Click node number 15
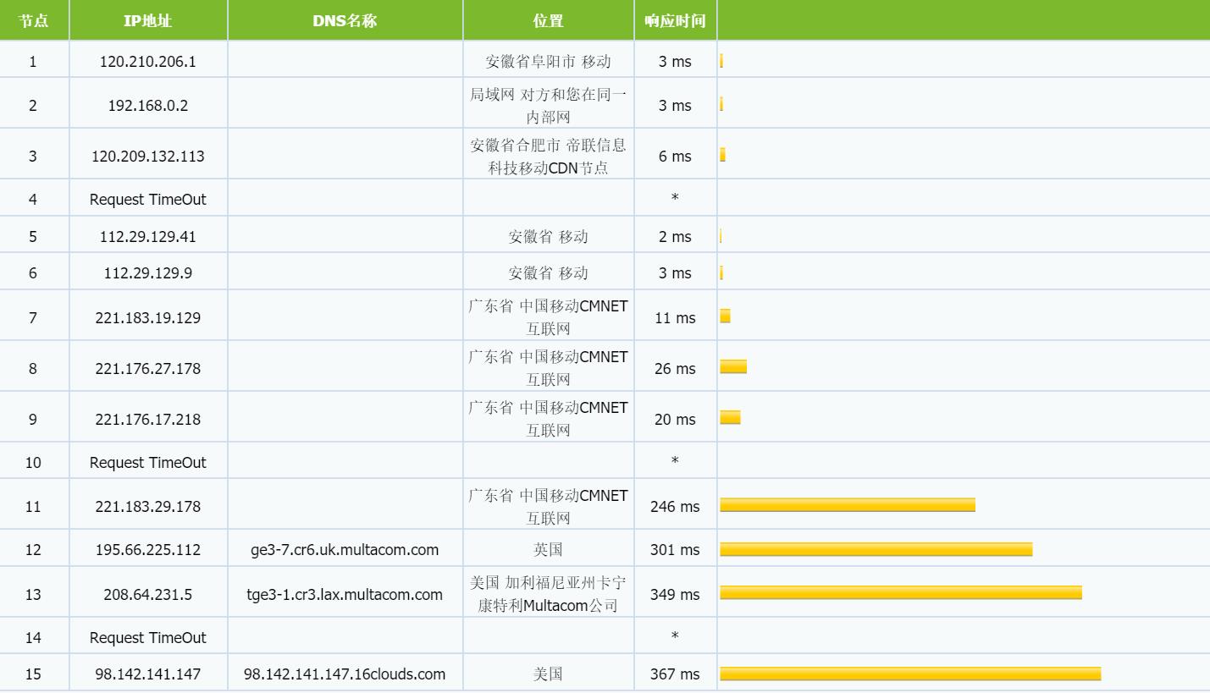This screenshot has height=693, width=1210. [x=33, y=674]
